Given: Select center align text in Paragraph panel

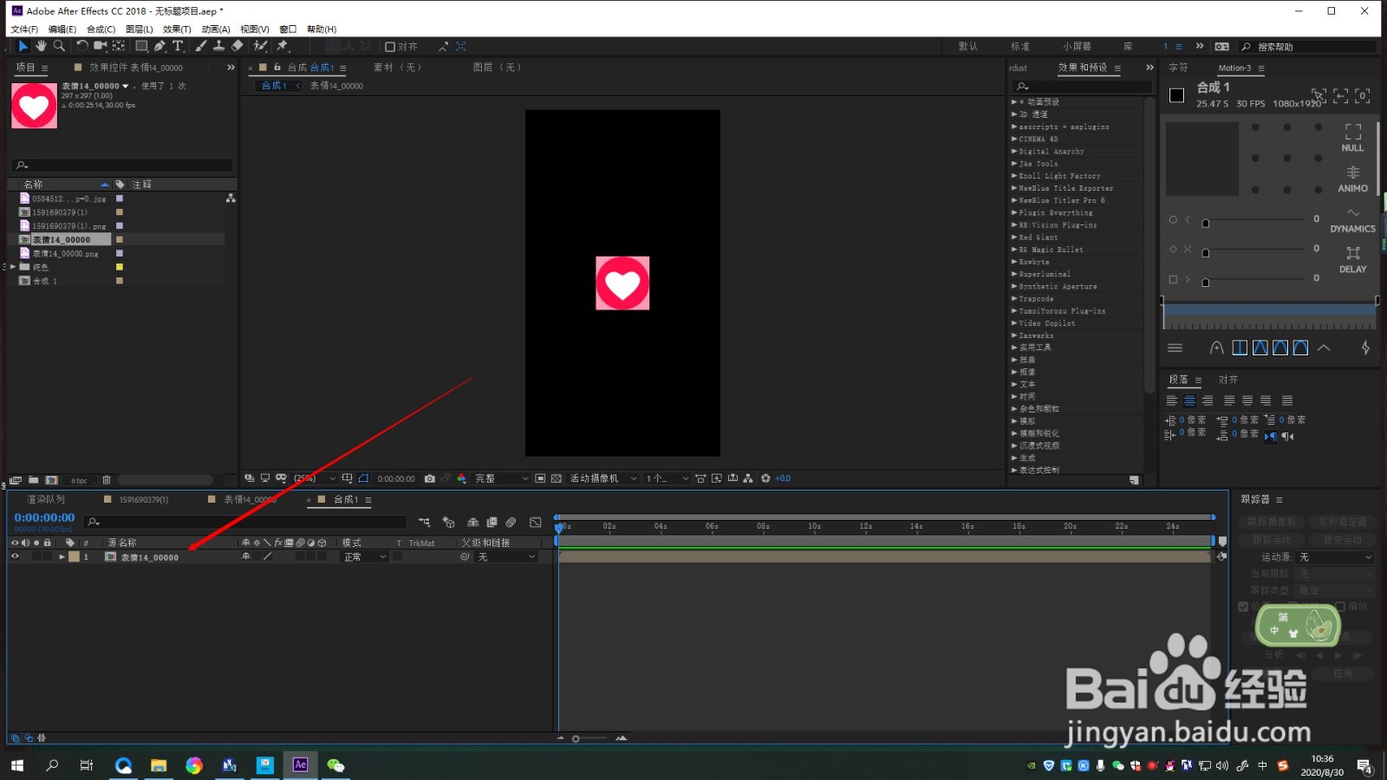Looking at the screenshot, I should [x=1189, y=400].
